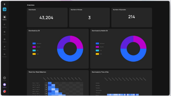Click the blue show logo thumbnail
The image size is (171, 96).
click(4, 9)
